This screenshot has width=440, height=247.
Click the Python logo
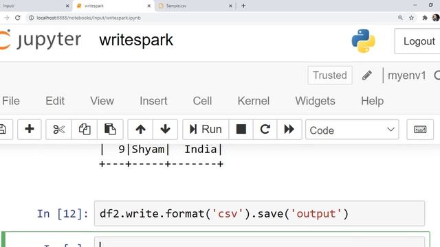click(364, 41)
